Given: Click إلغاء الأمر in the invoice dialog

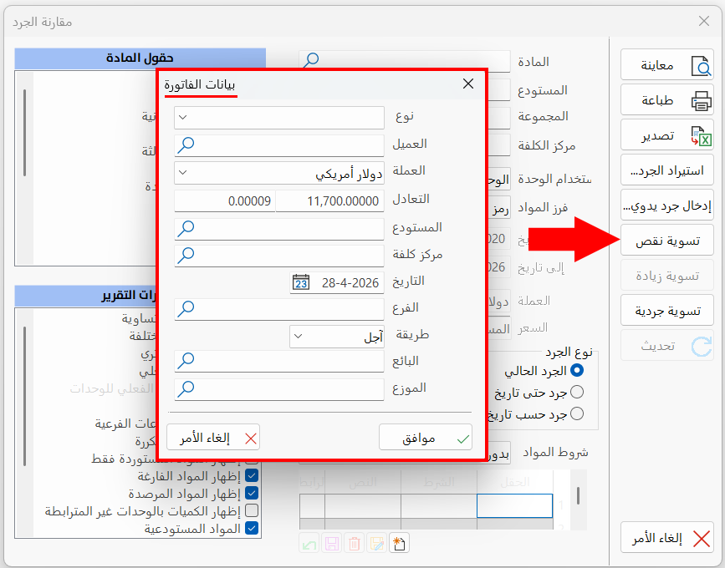Looking at the screenshot, I should pyautogui.click(x=213, y=438).
